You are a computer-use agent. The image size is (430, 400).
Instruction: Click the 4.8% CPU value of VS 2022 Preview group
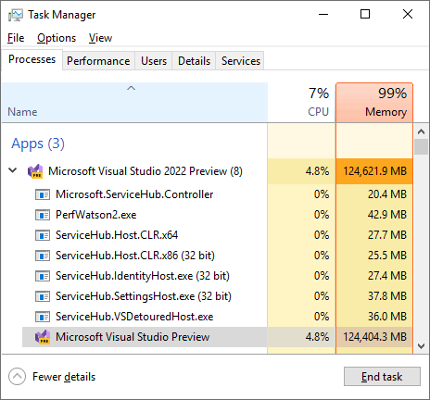point(317,171)
